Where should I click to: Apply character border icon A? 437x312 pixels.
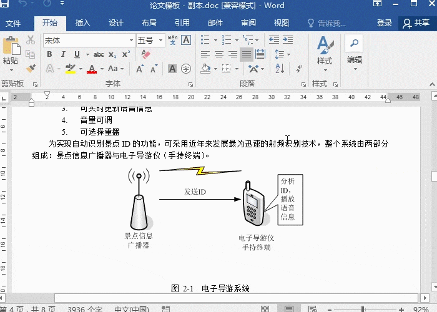[x=186, y=40]
